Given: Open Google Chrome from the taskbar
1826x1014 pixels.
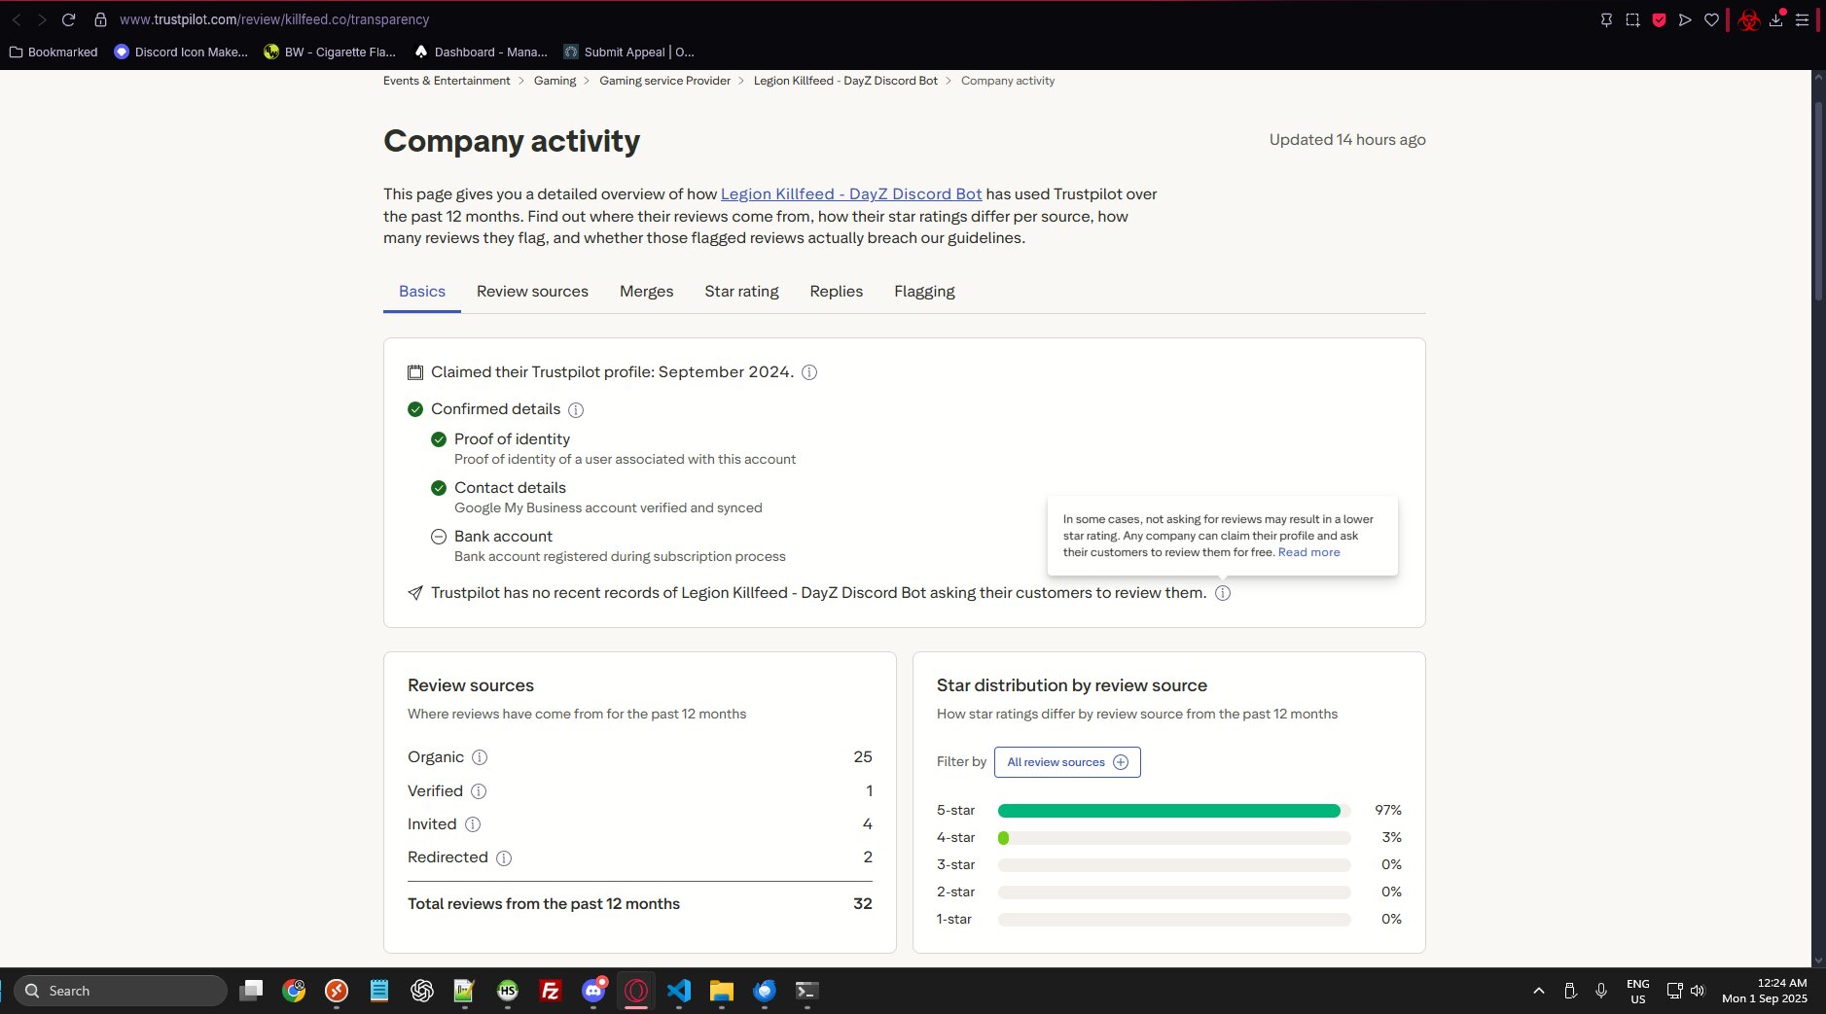Looking at the screenshot, I should tap(294, 991).
